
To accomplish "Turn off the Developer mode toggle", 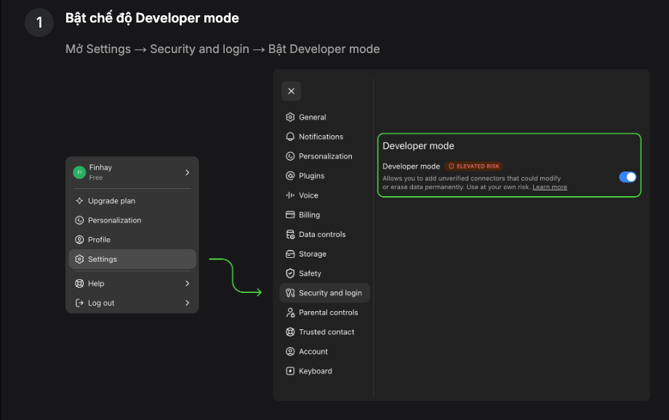I will 628,177.
